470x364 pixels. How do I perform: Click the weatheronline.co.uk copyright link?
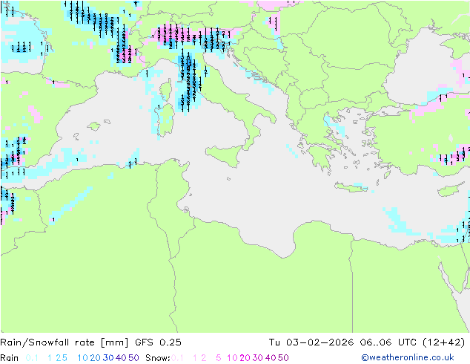click(408, 357)
